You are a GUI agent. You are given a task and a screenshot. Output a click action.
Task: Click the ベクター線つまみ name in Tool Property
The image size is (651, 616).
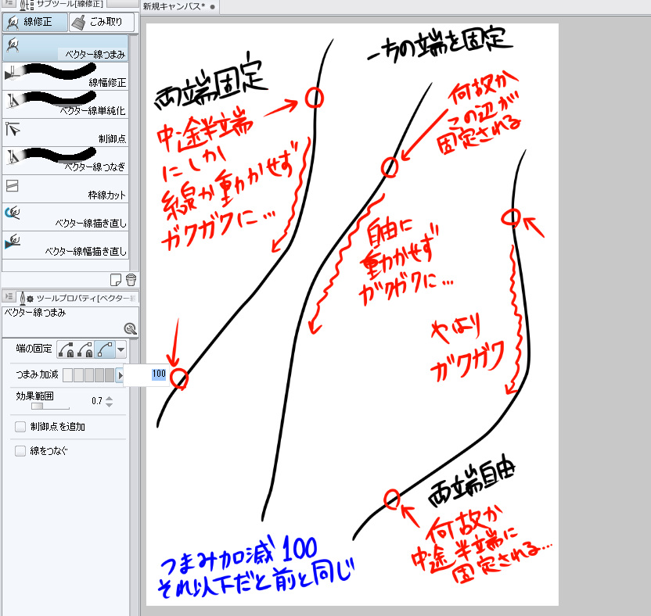(35, 313)
